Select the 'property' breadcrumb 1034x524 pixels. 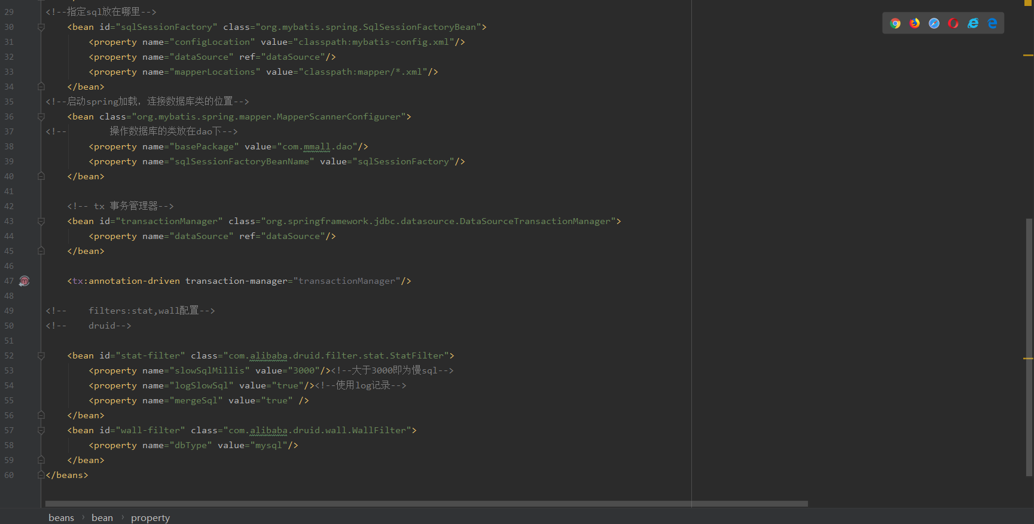(151, 517)
